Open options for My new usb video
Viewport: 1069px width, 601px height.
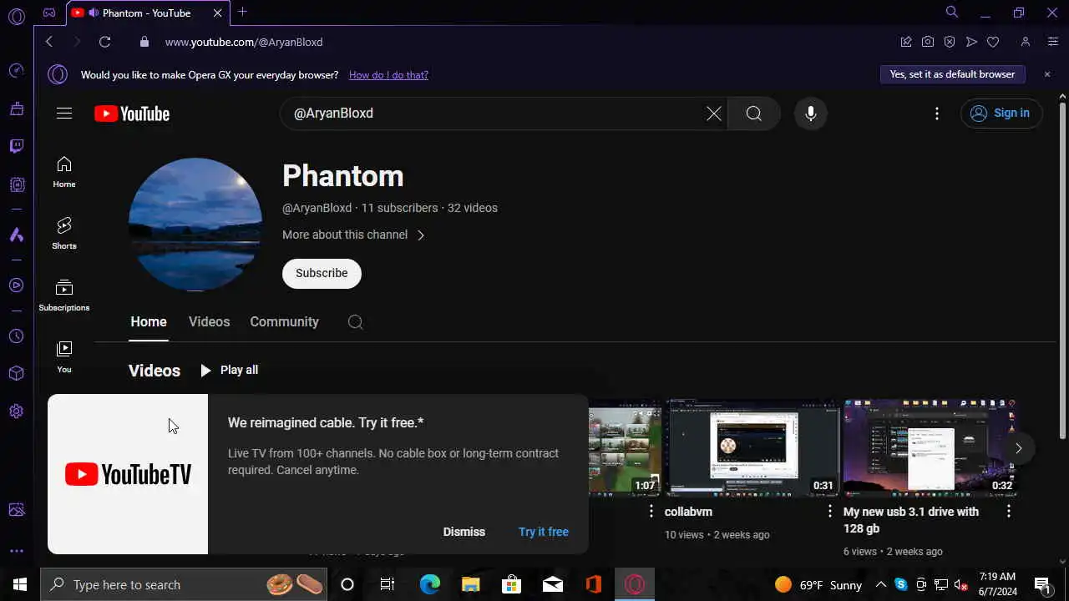point(1008,511)
